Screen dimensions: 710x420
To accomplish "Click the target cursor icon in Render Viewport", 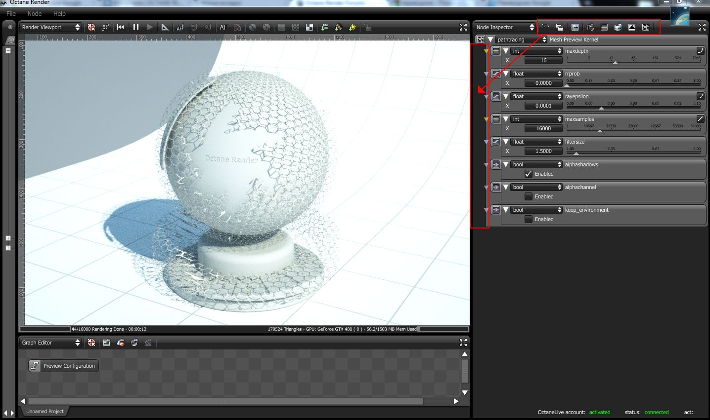I will 91,27.
